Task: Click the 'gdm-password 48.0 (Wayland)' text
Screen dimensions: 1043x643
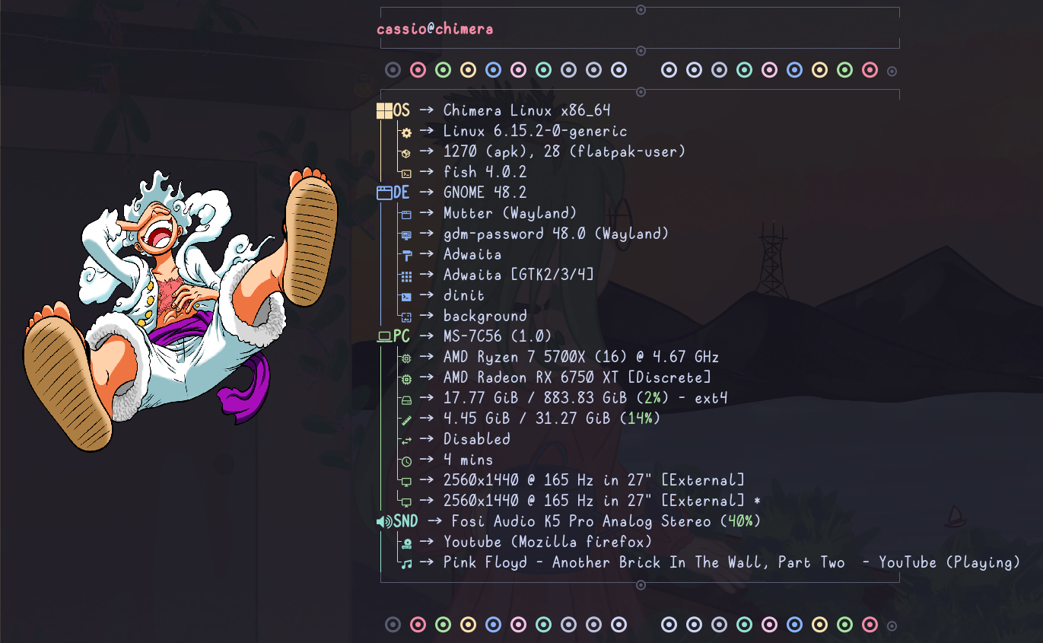Action: click(556, 234)
